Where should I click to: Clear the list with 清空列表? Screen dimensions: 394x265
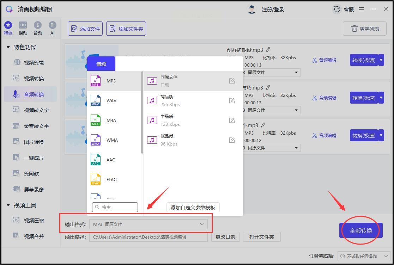point(365,29)
